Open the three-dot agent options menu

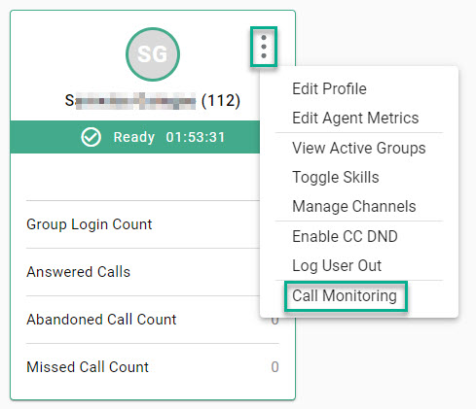(x=264, y=47)
